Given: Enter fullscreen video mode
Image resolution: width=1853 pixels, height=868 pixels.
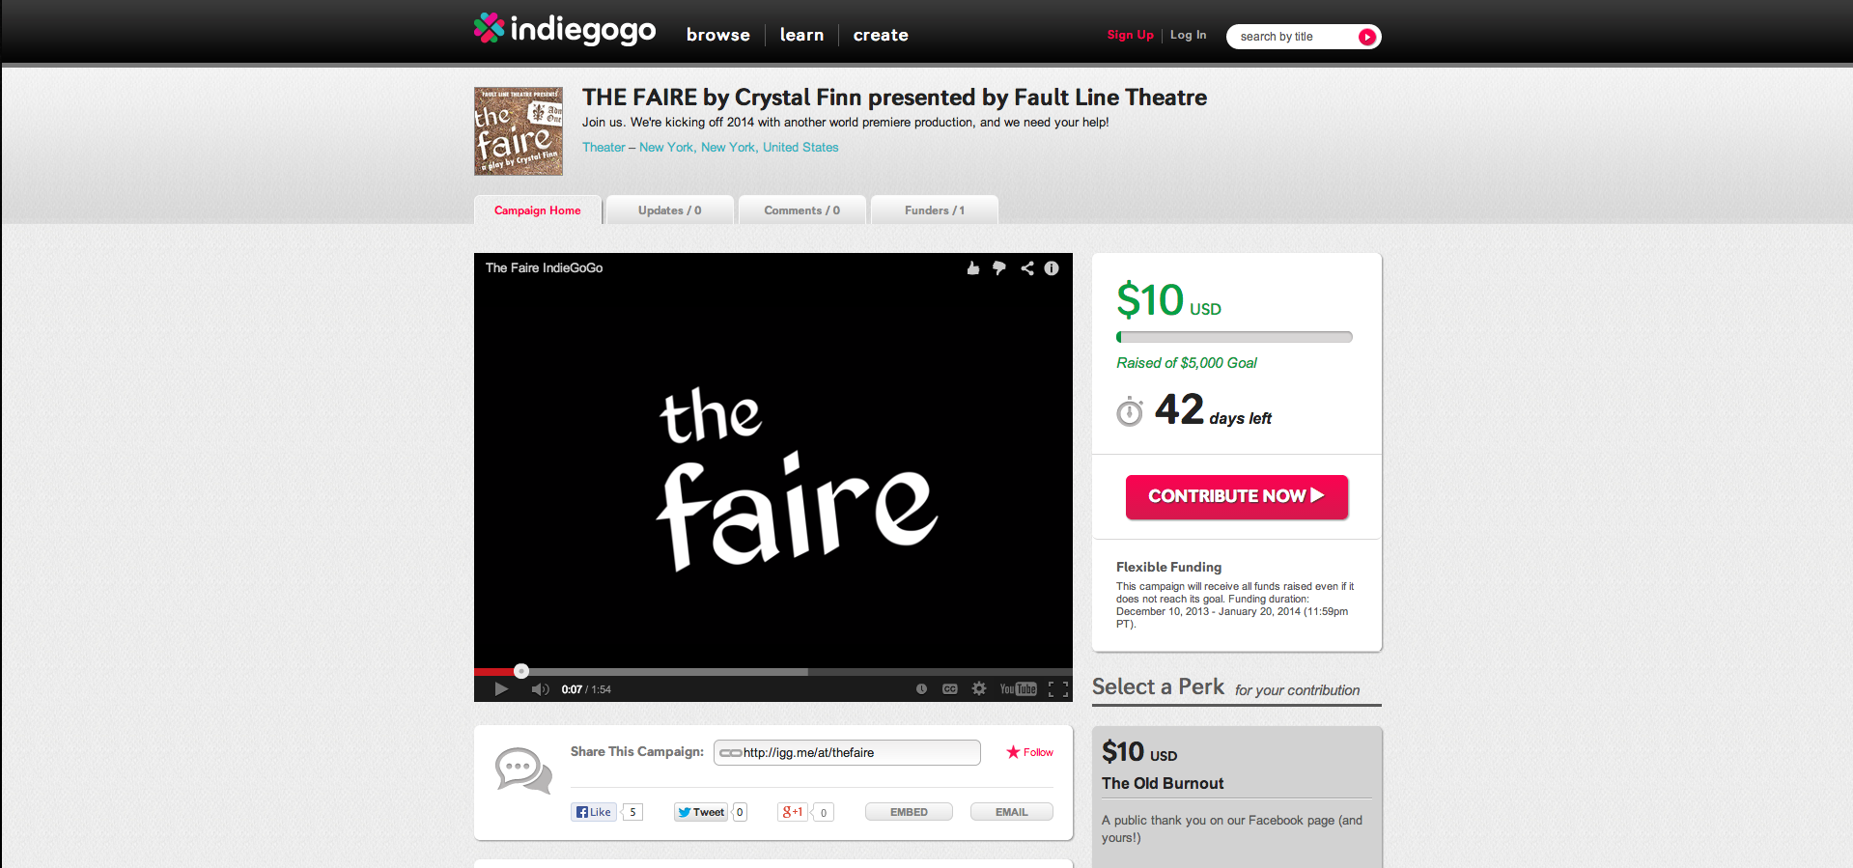Looking at the screenshot, I should pos(1058,689).
